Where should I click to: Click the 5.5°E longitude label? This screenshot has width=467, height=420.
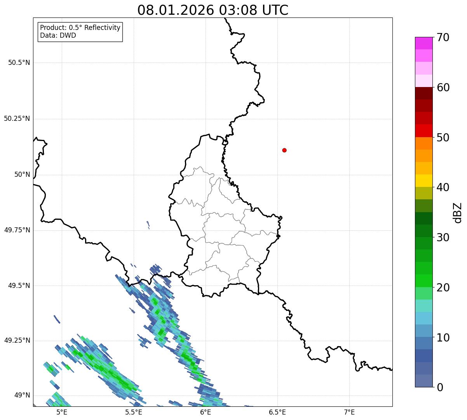coord(134,412)
